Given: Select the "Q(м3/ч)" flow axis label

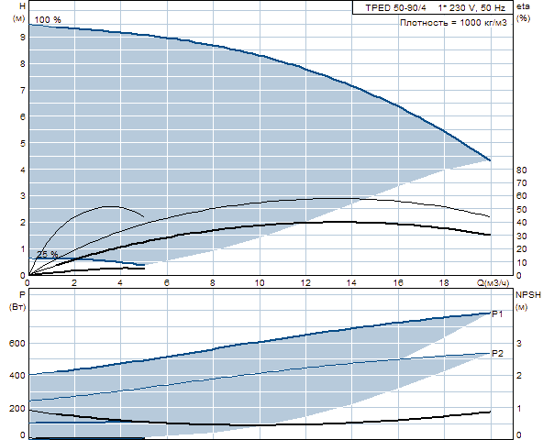Looking at the screenshot, I should coord(493,283).
